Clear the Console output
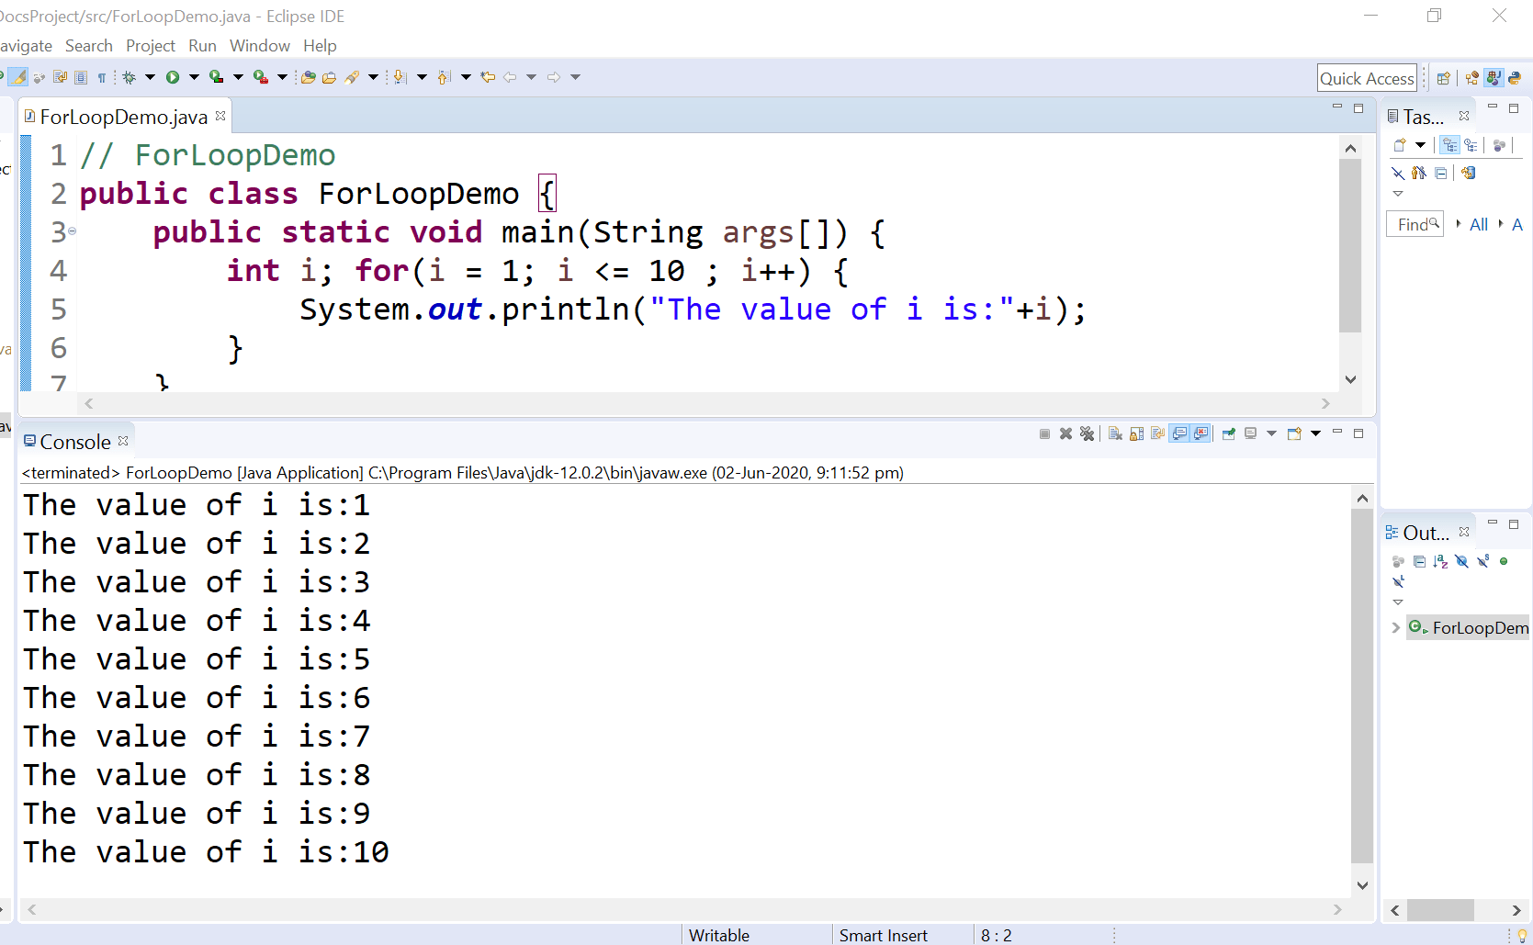The height and width of the screenshot is (945, 1533). [x=1114, y=433]
